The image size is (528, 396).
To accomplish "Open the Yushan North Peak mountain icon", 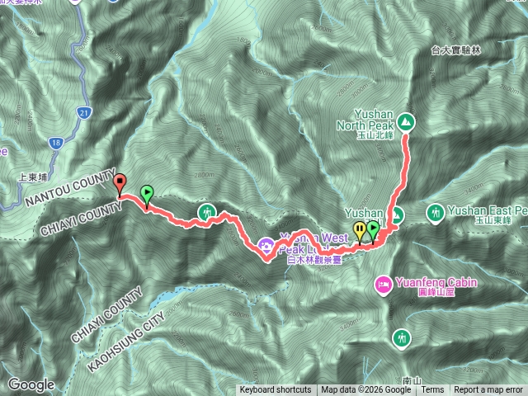I will click(x=405, y=122).
